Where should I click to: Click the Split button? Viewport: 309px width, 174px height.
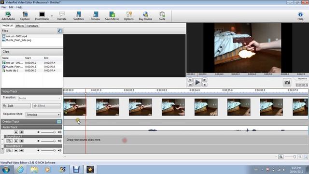pos(16,106)
